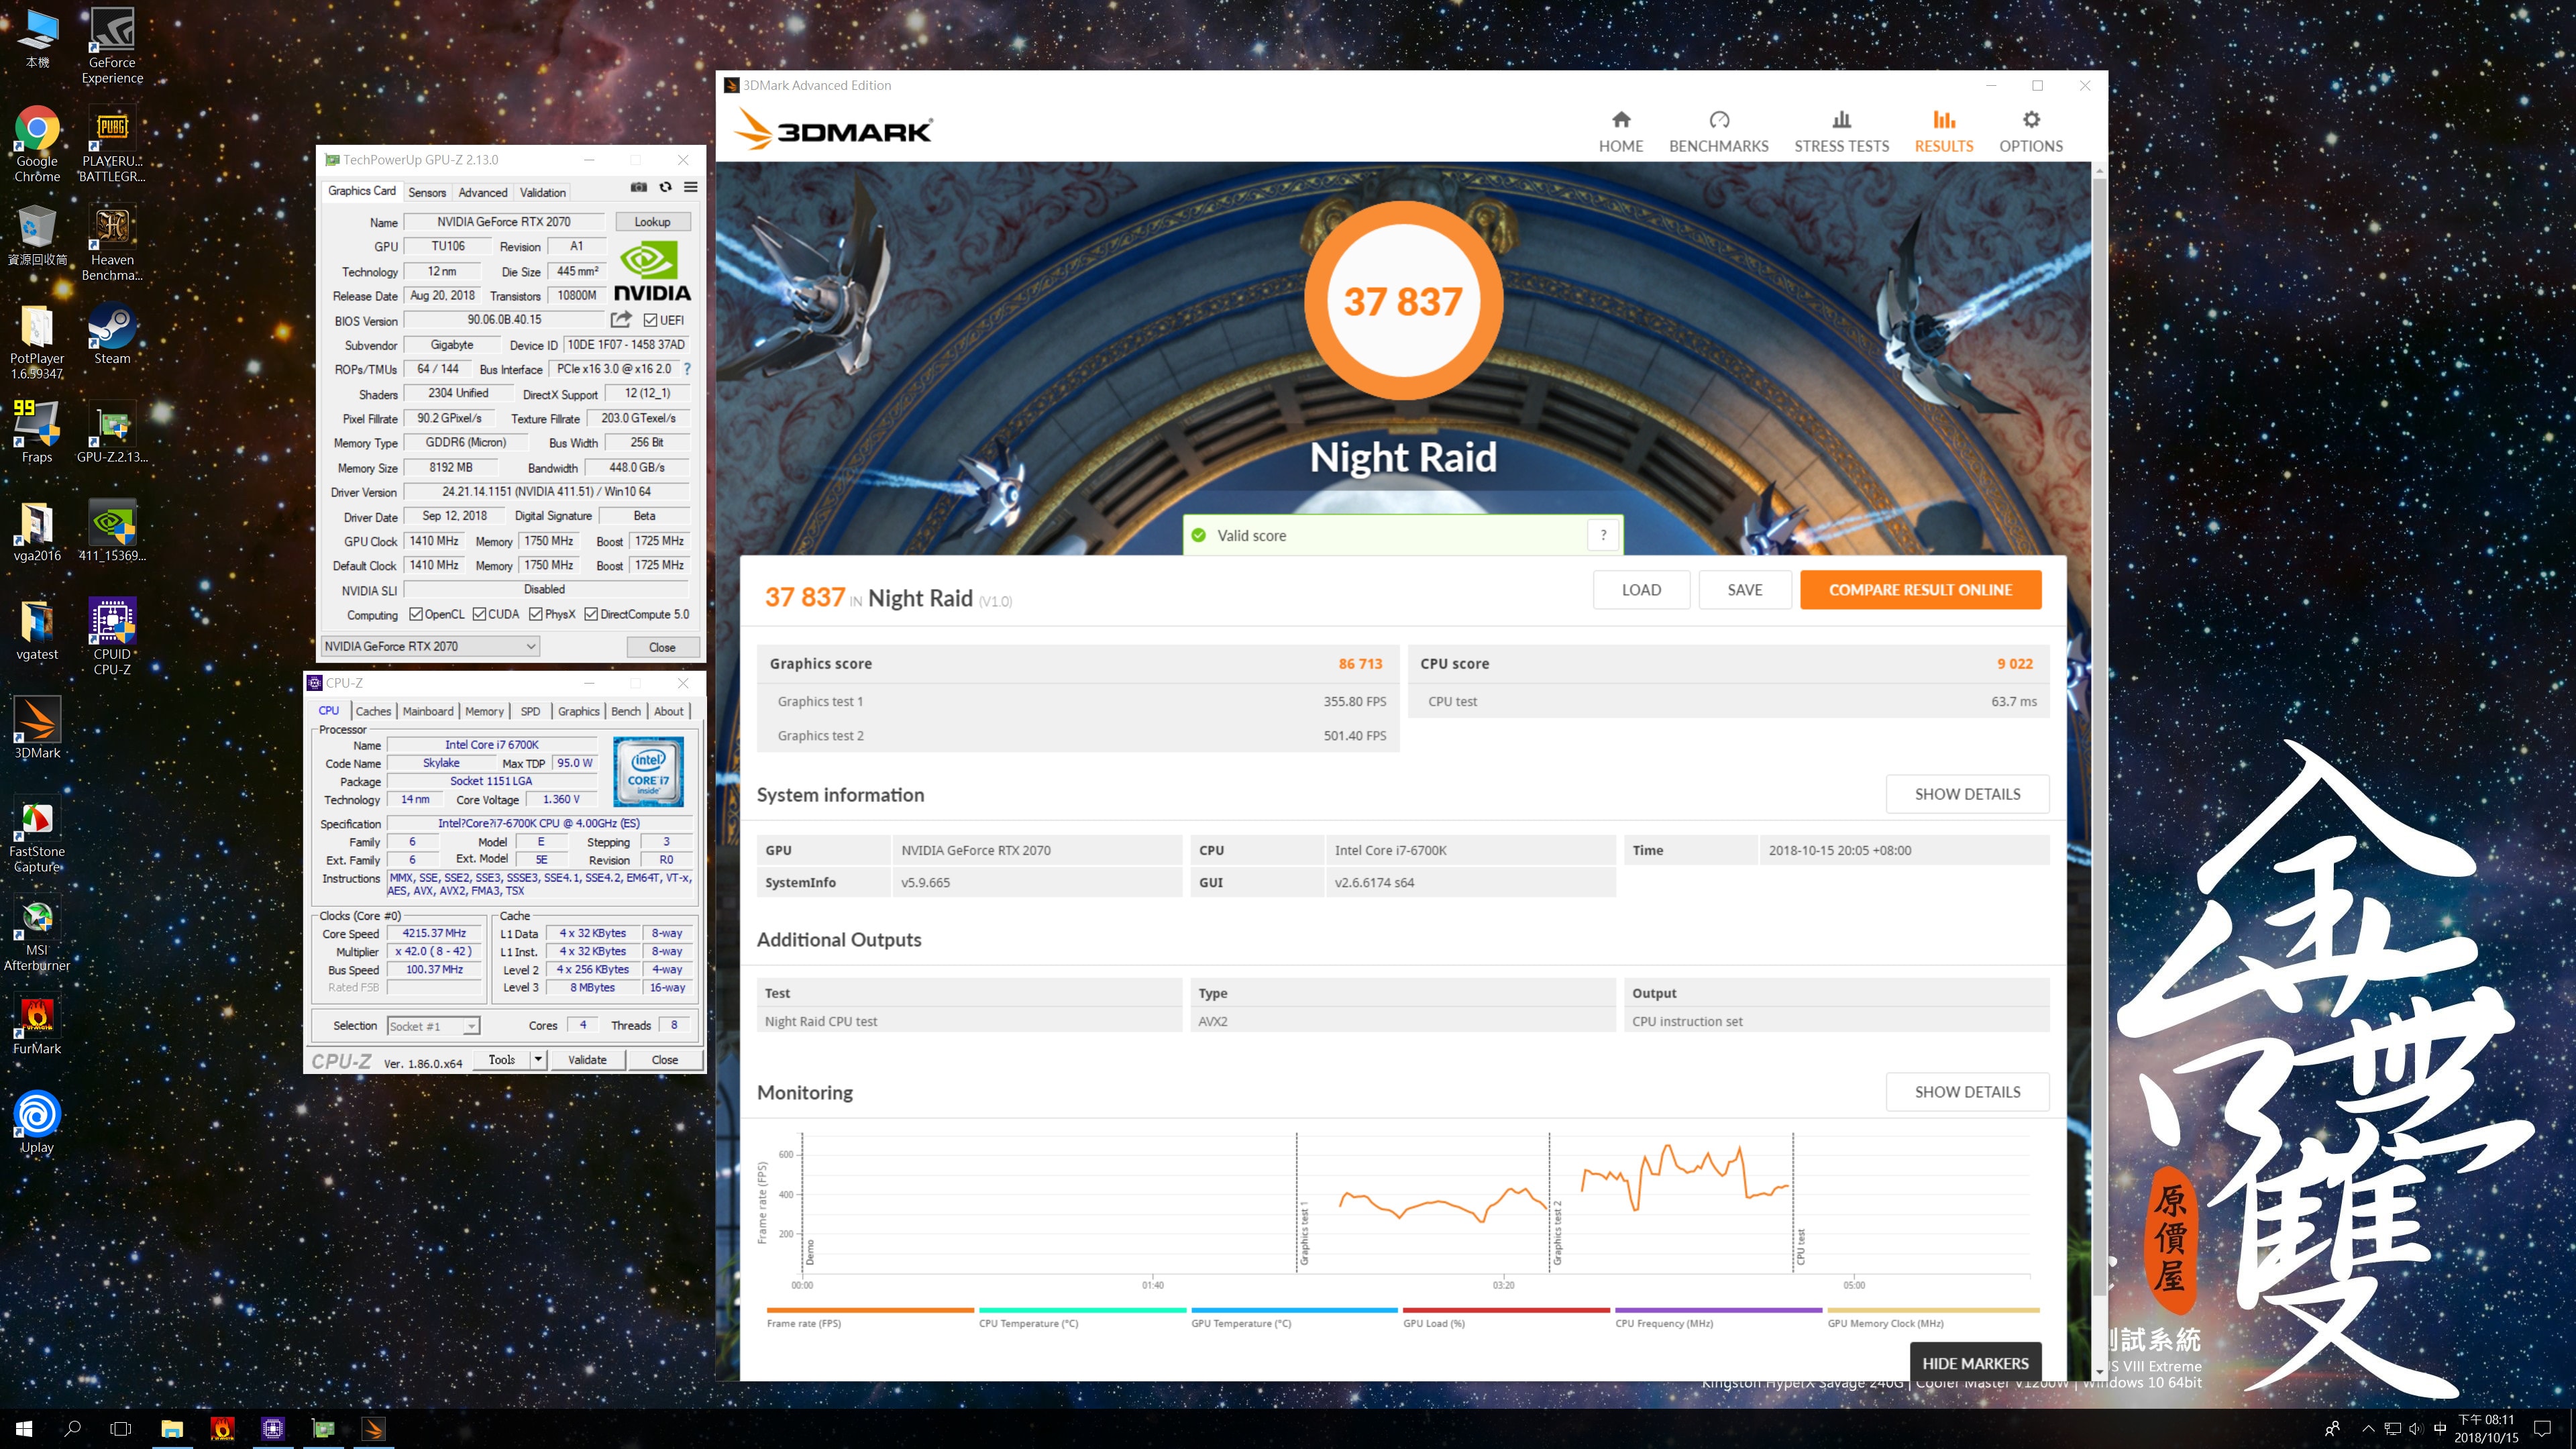Image resolution: width=2576 pixels, height=1449 pixels.
Task: Click the Lookup button in GPU-Z
Action: (x=652, y=222)
